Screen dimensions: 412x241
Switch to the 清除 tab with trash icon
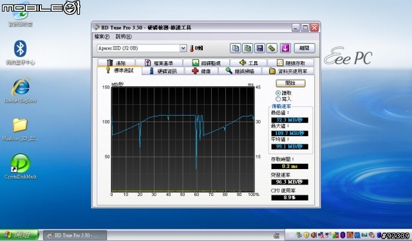117,63
